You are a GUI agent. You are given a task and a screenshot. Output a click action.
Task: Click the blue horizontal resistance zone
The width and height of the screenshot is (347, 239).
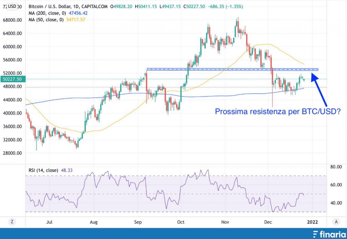coord(232,69)
